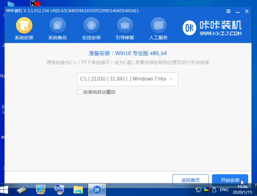This screenshot has height=196, width=257.
Task: Open the 系统备份 system backup section
Action: tap(58, 29)
